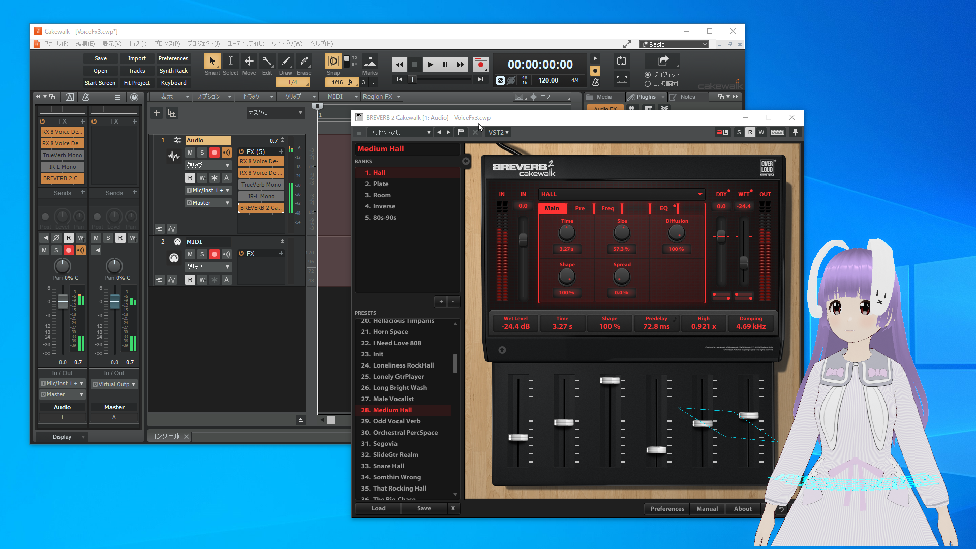
Task: Switch to the Freq tab in BREVERB
Action: point(607,208)
